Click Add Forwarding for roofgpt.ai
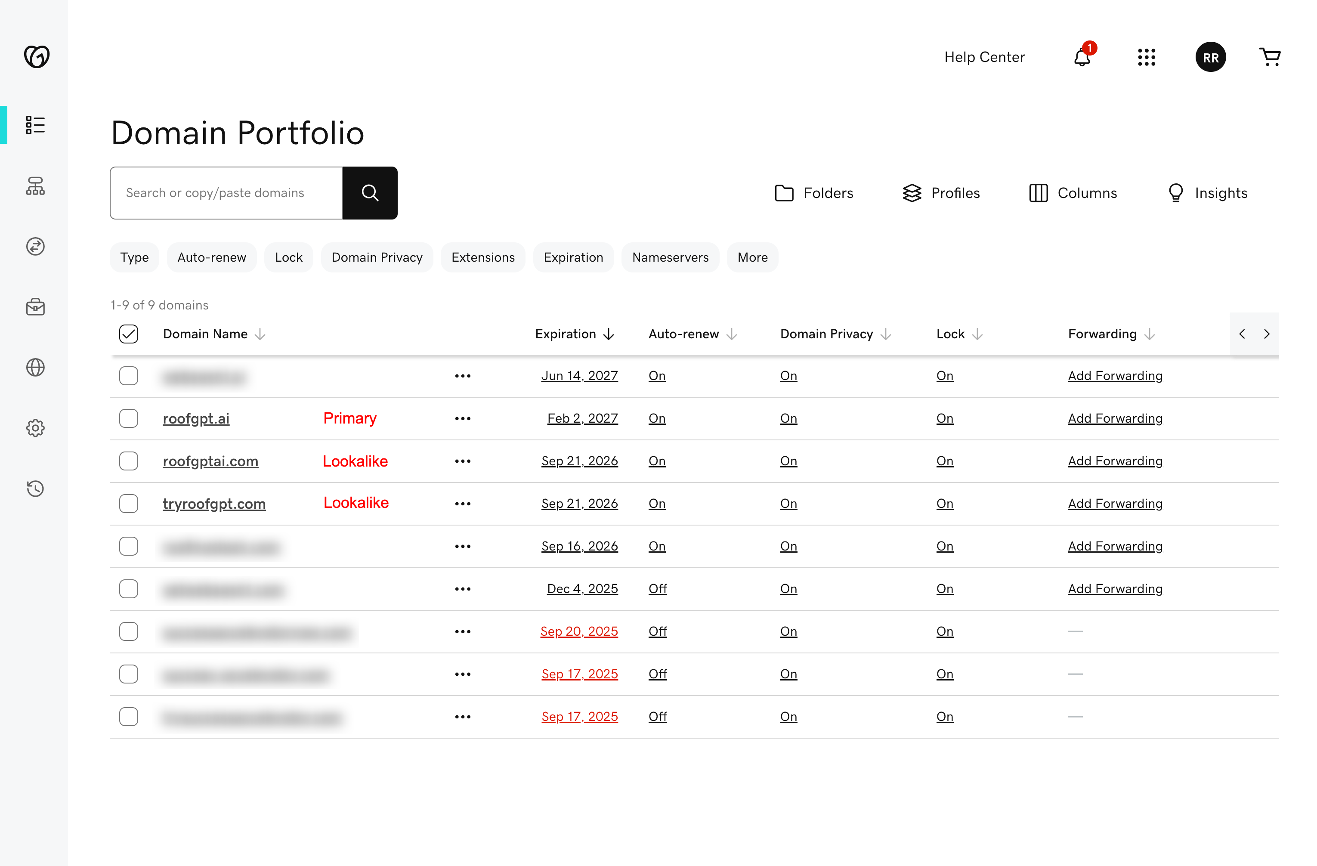The image size is (1317, 866). coord(1115,418)
